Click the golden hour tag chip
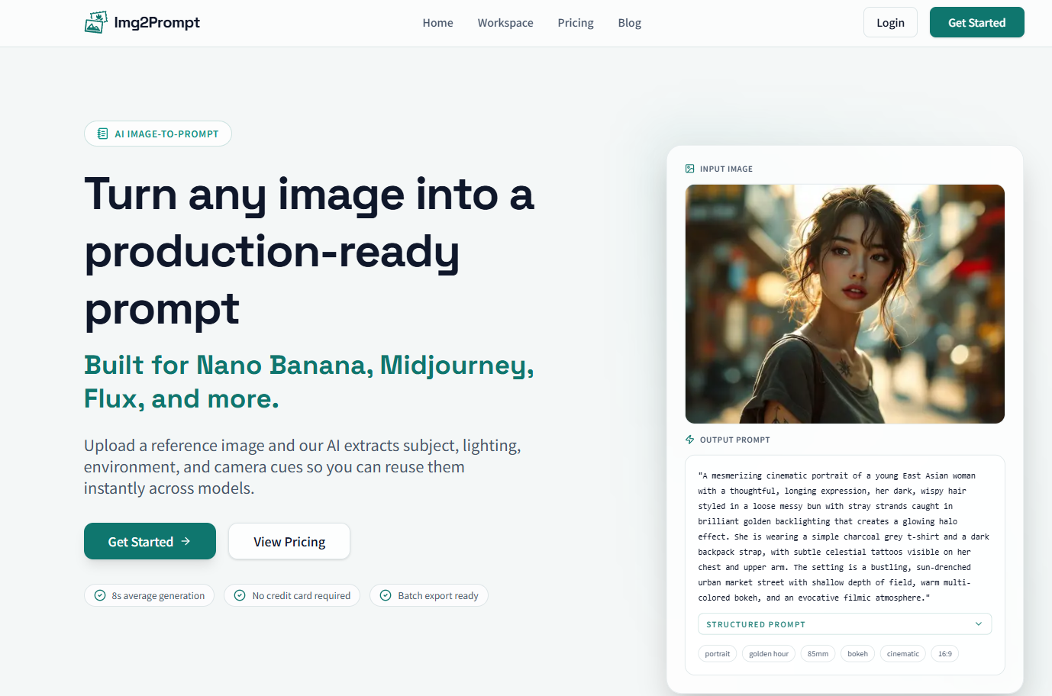The image size is (1052, 696). tap(769, 653)
